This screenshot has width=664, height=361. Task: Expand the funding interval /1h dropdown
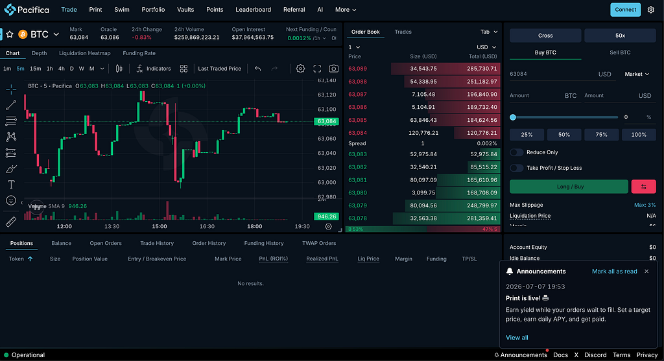click(320, 38)
